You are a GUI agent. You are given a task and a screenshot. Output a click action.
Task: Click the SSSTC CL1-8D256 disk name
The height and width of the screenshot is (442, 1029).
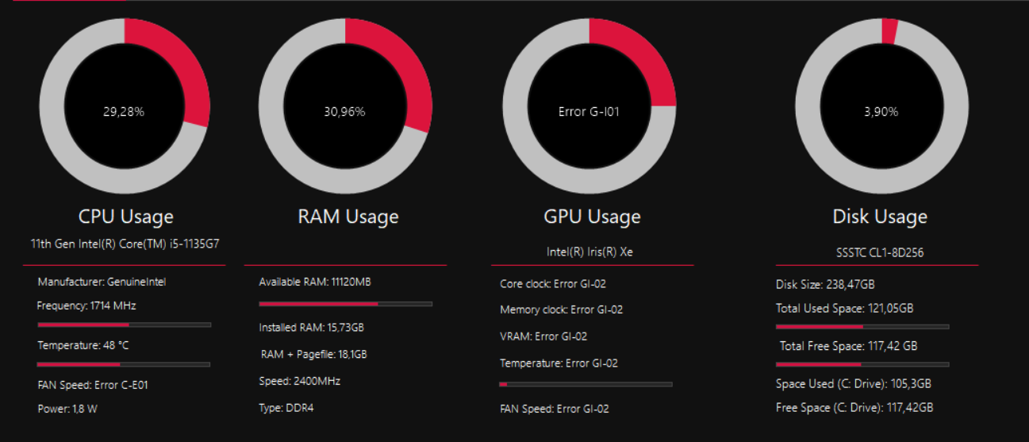click(879, 253)
